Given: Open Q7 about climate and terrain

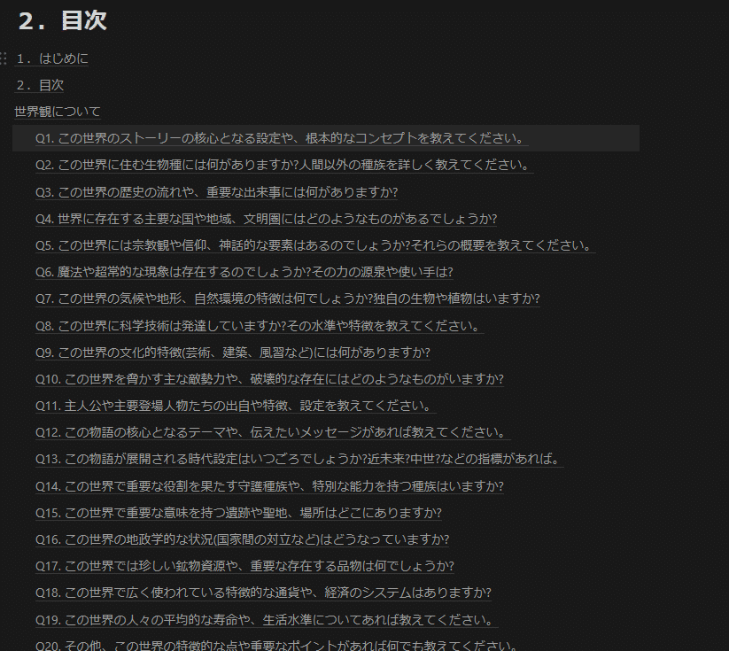Looking at the screenshot, I should [288, 298].
